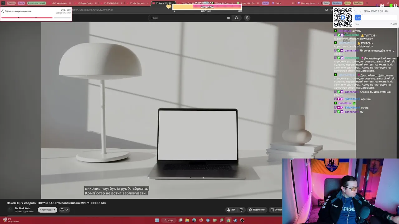
Task: Open the on-screen keyboard icon in search
Action: (x=228, y=18)
